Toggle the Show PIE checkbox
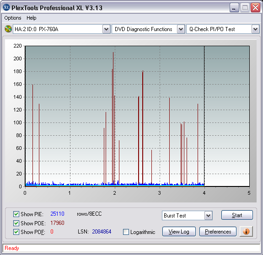263x255 pixels. coord(16,214)
